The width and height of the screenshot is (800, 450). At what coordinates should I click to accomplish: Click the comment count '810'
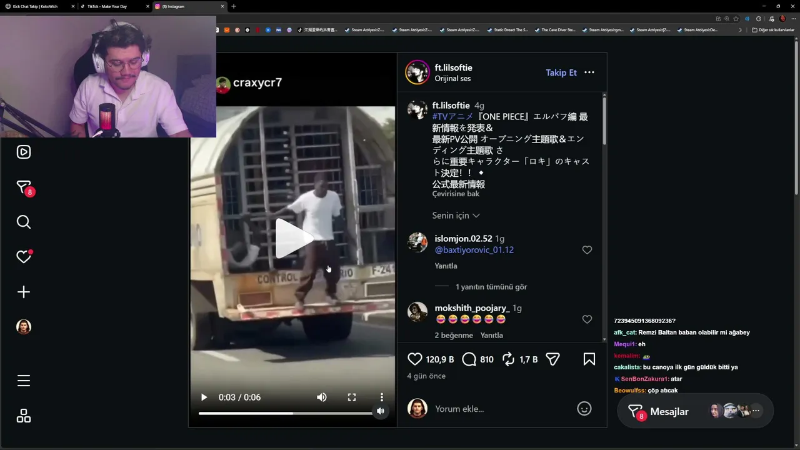coord(487,359)
